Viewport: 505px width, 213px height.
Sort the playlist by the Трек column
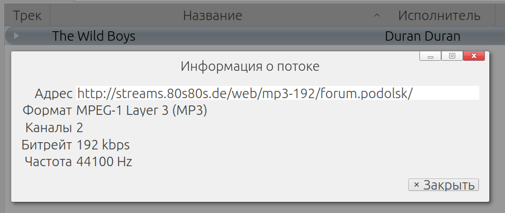click(27, 16)
